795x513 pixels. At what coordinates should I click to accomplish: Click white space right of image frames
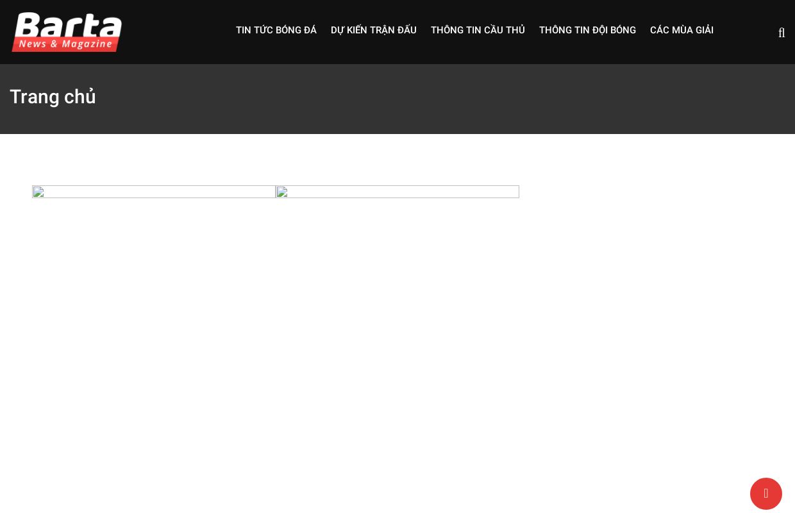pyautogui.click(x=641, y=192)
